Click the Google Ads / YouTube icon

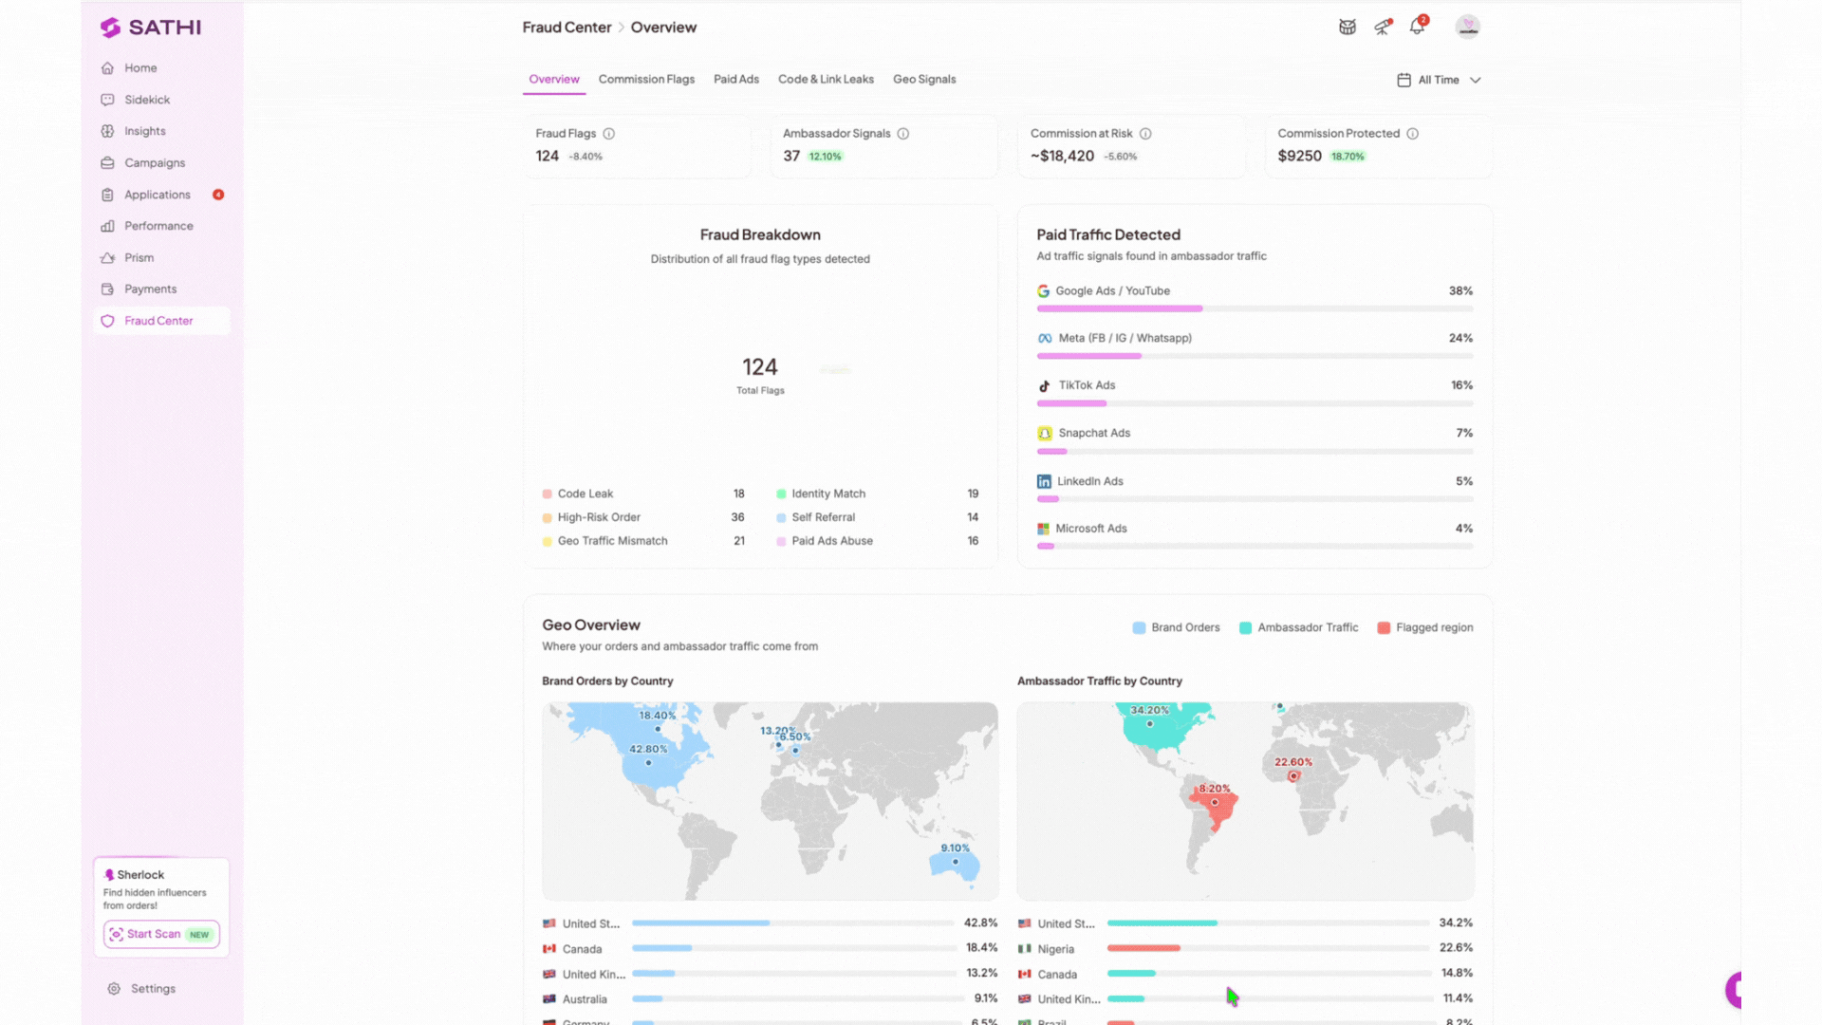tap(1043, 291)
